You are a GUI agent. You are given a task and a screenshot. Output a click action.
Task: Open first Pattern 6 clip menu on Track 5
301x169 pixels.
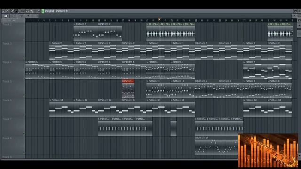tap(196, 81)
